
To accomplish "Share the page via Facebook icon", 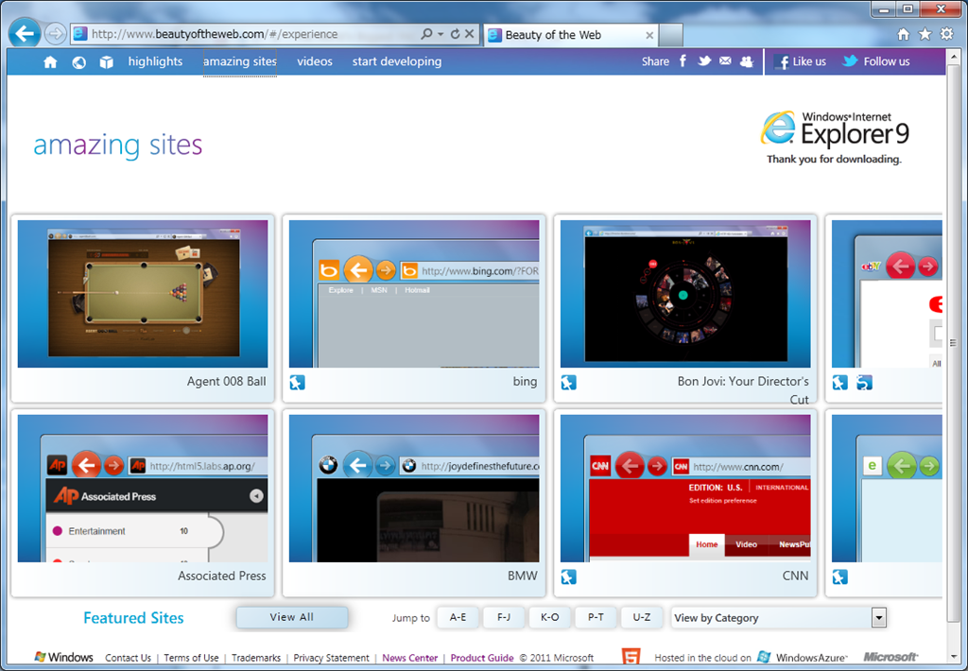I will coord(683,60).
